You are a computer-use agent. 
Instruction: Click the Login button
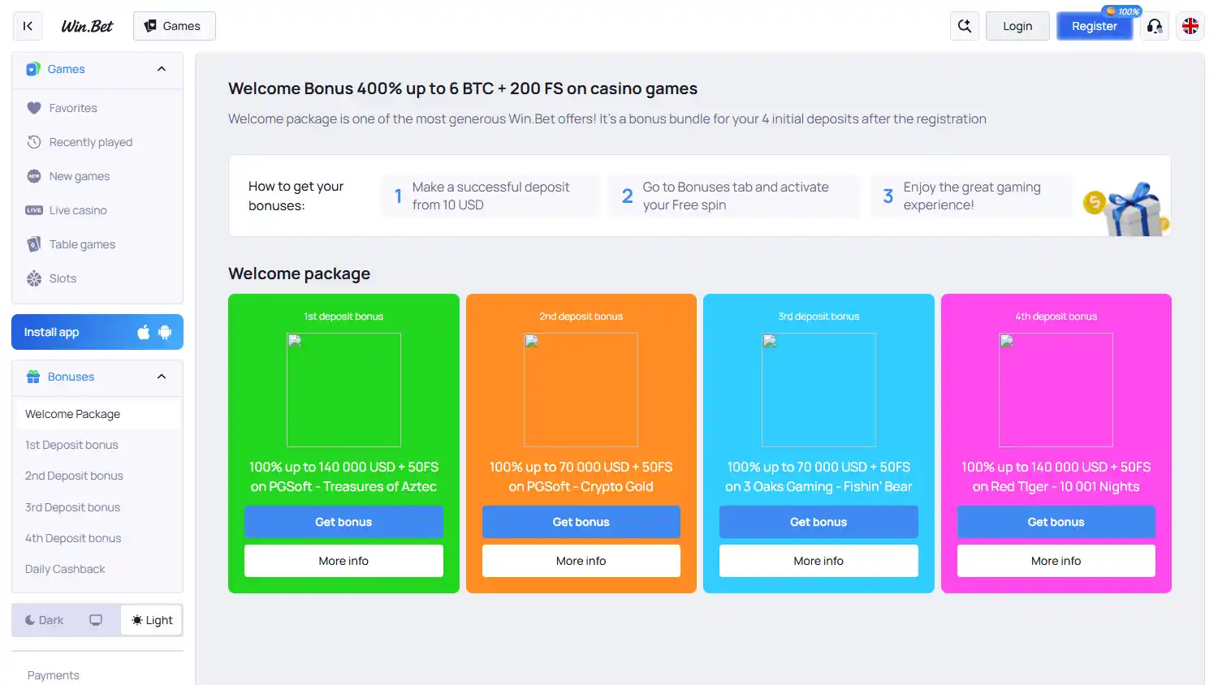point(1017,26)
